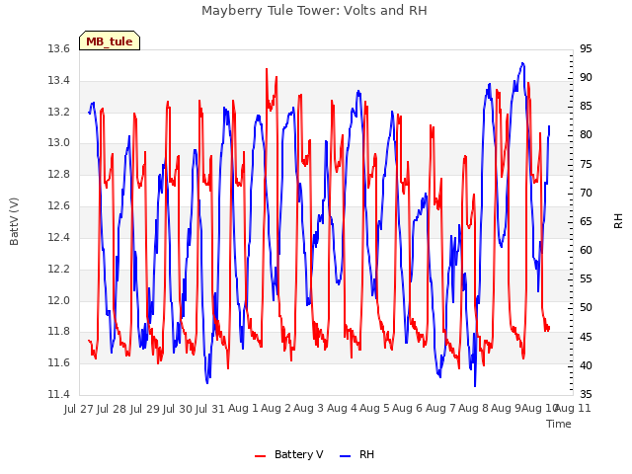Click the 12.2 voltage axis value
Viewport: 632px width, 474px height.
point(59,269)
